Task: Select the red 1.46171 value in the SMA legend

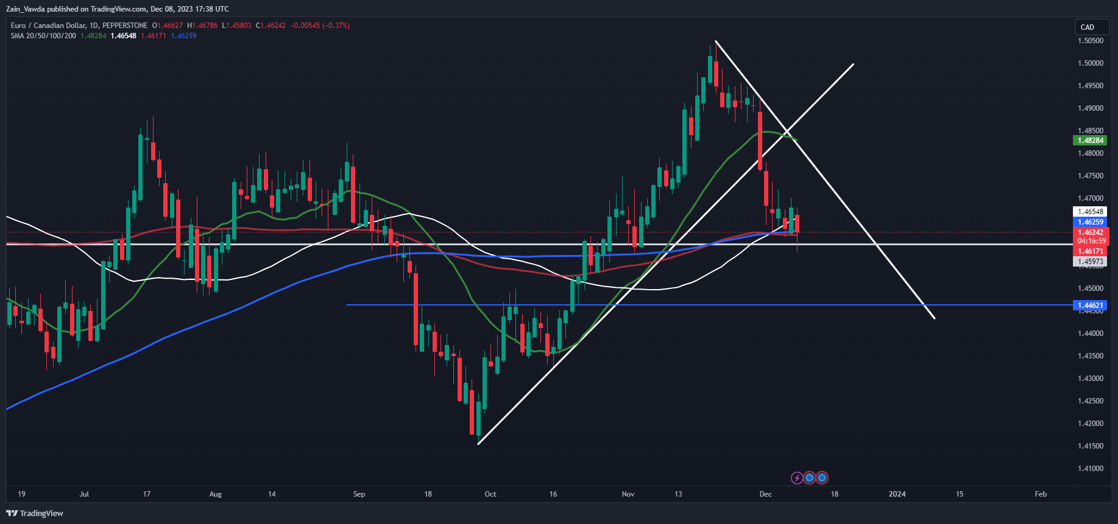Action: coord(154,36)
